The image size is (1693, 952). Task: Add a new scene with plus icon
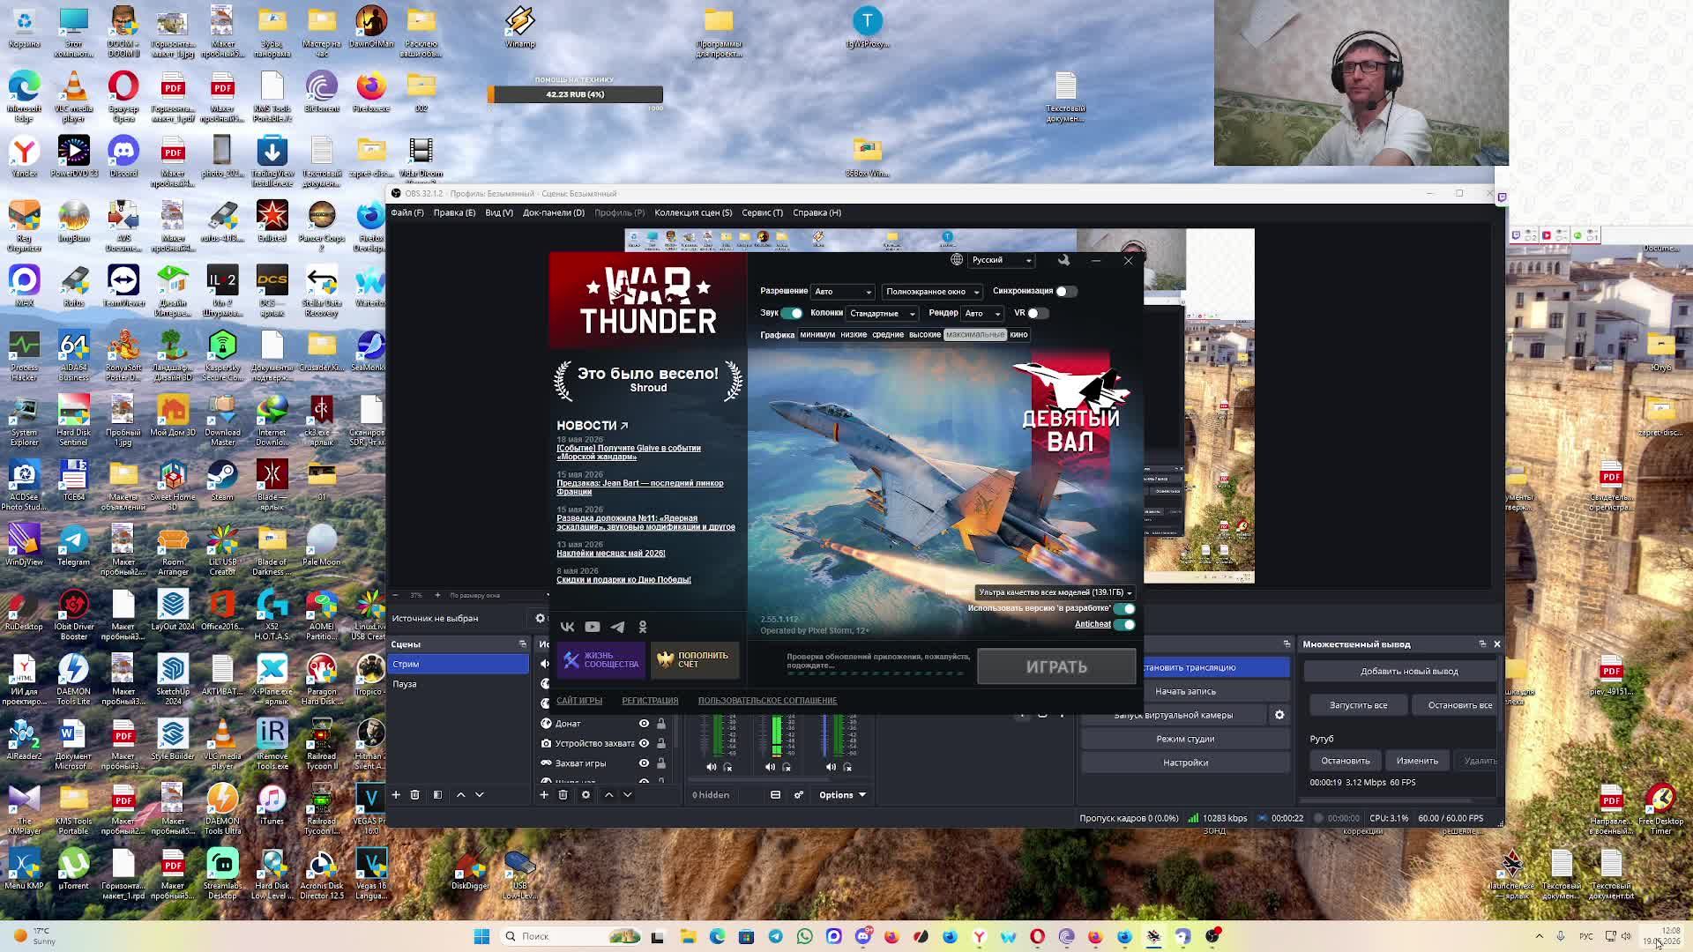[x=396, y=795]
